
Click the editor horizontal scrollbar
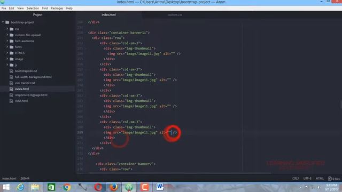(x=180, y=173)
